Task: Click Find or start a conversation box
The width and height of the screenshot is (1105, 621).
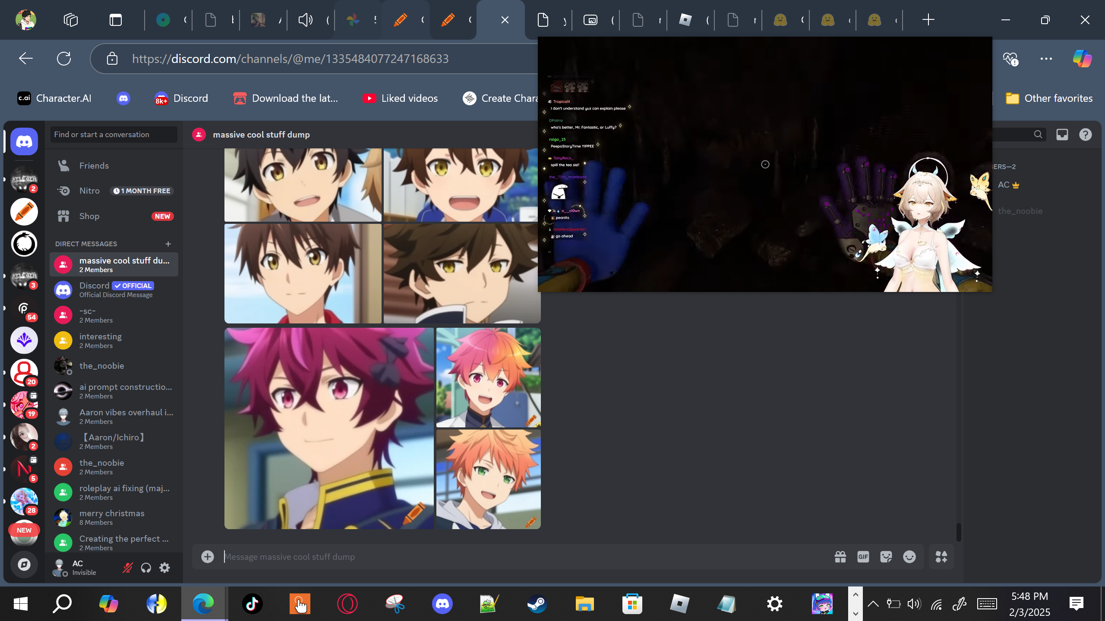Action: click(x=114, y=135)
